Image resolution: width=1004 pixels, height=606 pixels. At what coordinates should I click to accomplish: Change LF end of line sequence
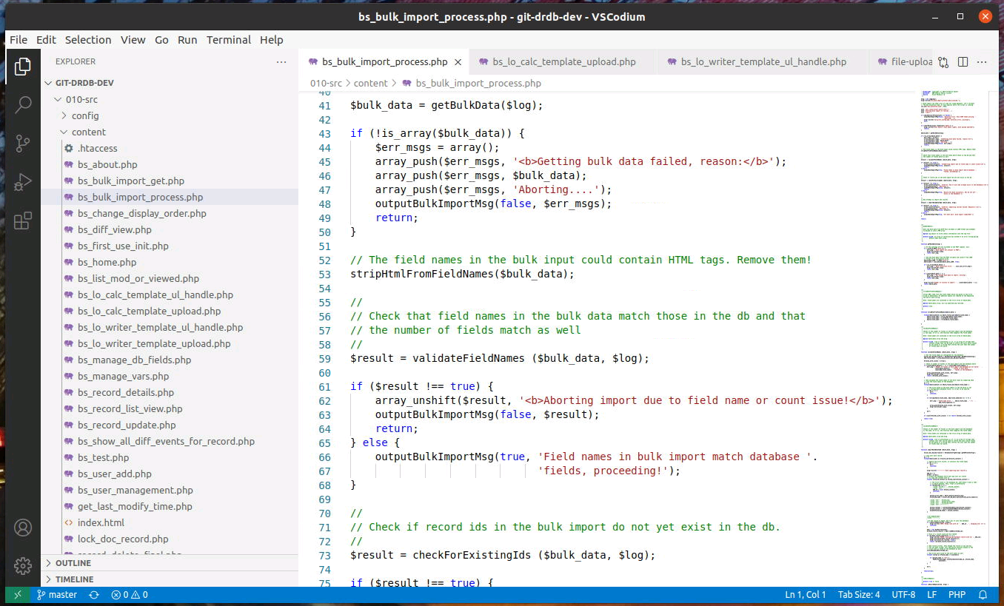click(932, 594)
